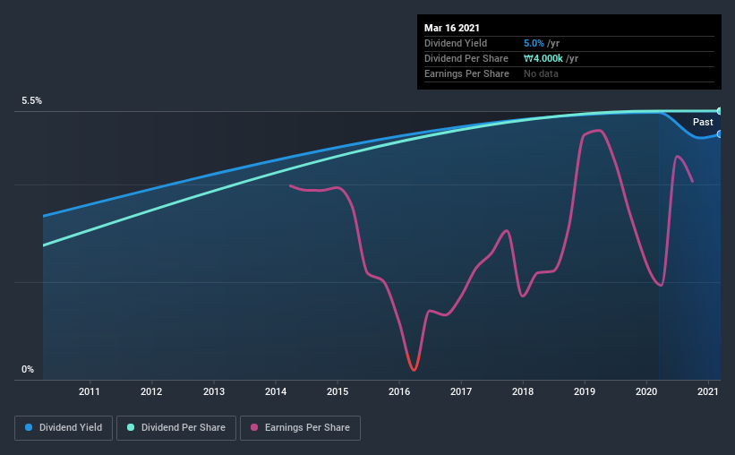Click the pink Earnings Per Share legend dot

[x=254, y=427]
